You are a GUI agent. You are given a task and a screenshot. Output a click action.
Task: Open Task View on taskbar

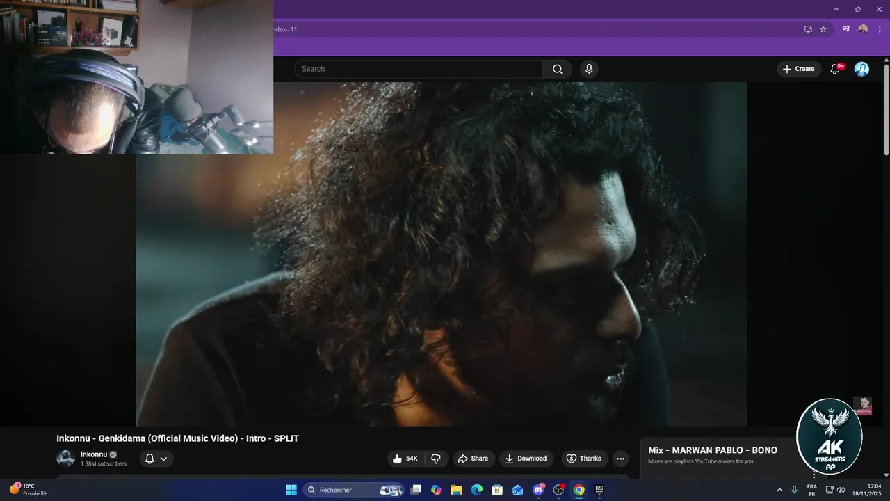coord(416,490)
